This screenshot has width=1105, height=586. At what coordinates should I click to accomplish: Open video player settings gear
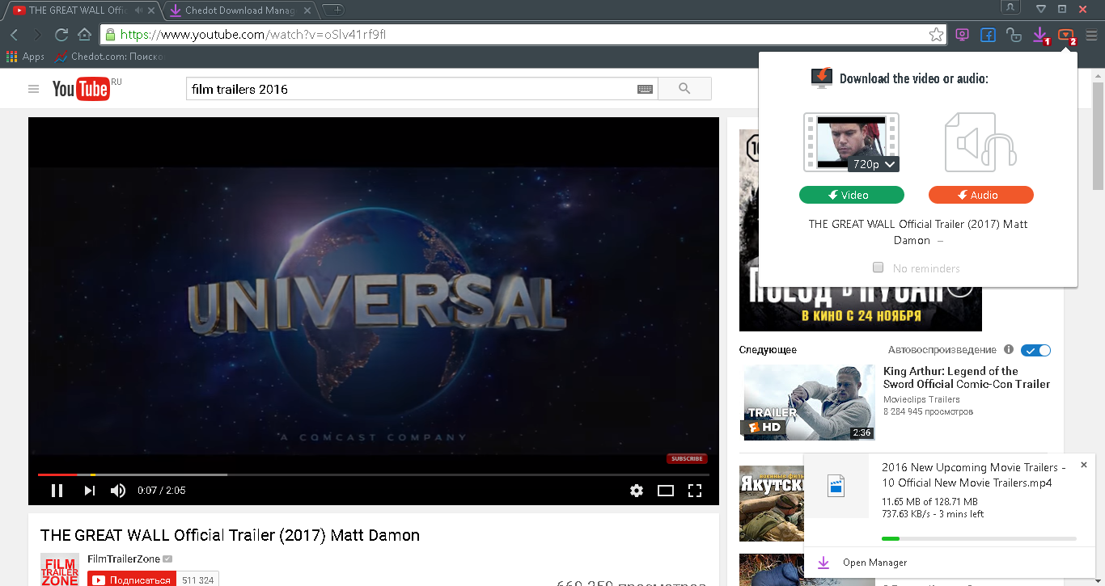tap(637, 490)
